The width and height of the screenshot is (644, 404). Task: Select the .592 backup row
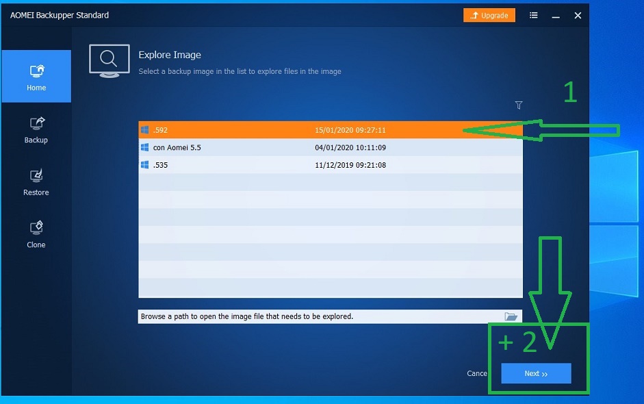tap(331, 130)
